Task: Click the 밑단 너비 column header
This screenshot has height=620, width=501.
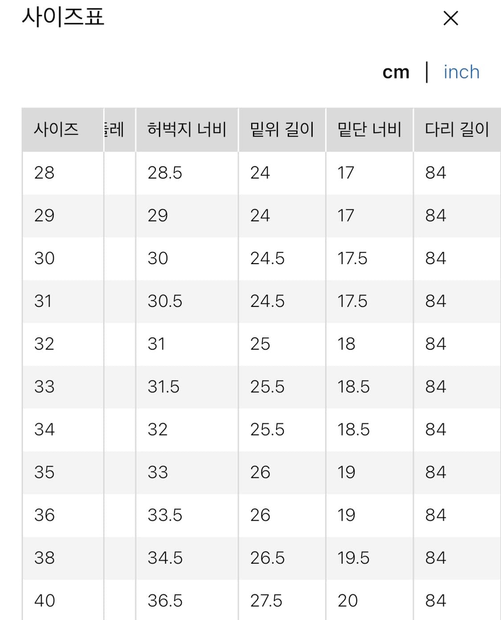Action: [370, 130]
